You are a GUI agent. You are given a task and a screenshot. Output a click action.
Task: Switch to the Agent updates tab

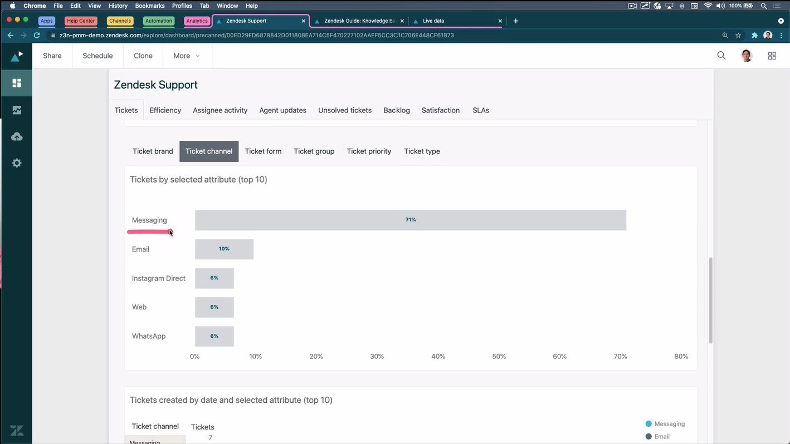click(x=283, y=110)
